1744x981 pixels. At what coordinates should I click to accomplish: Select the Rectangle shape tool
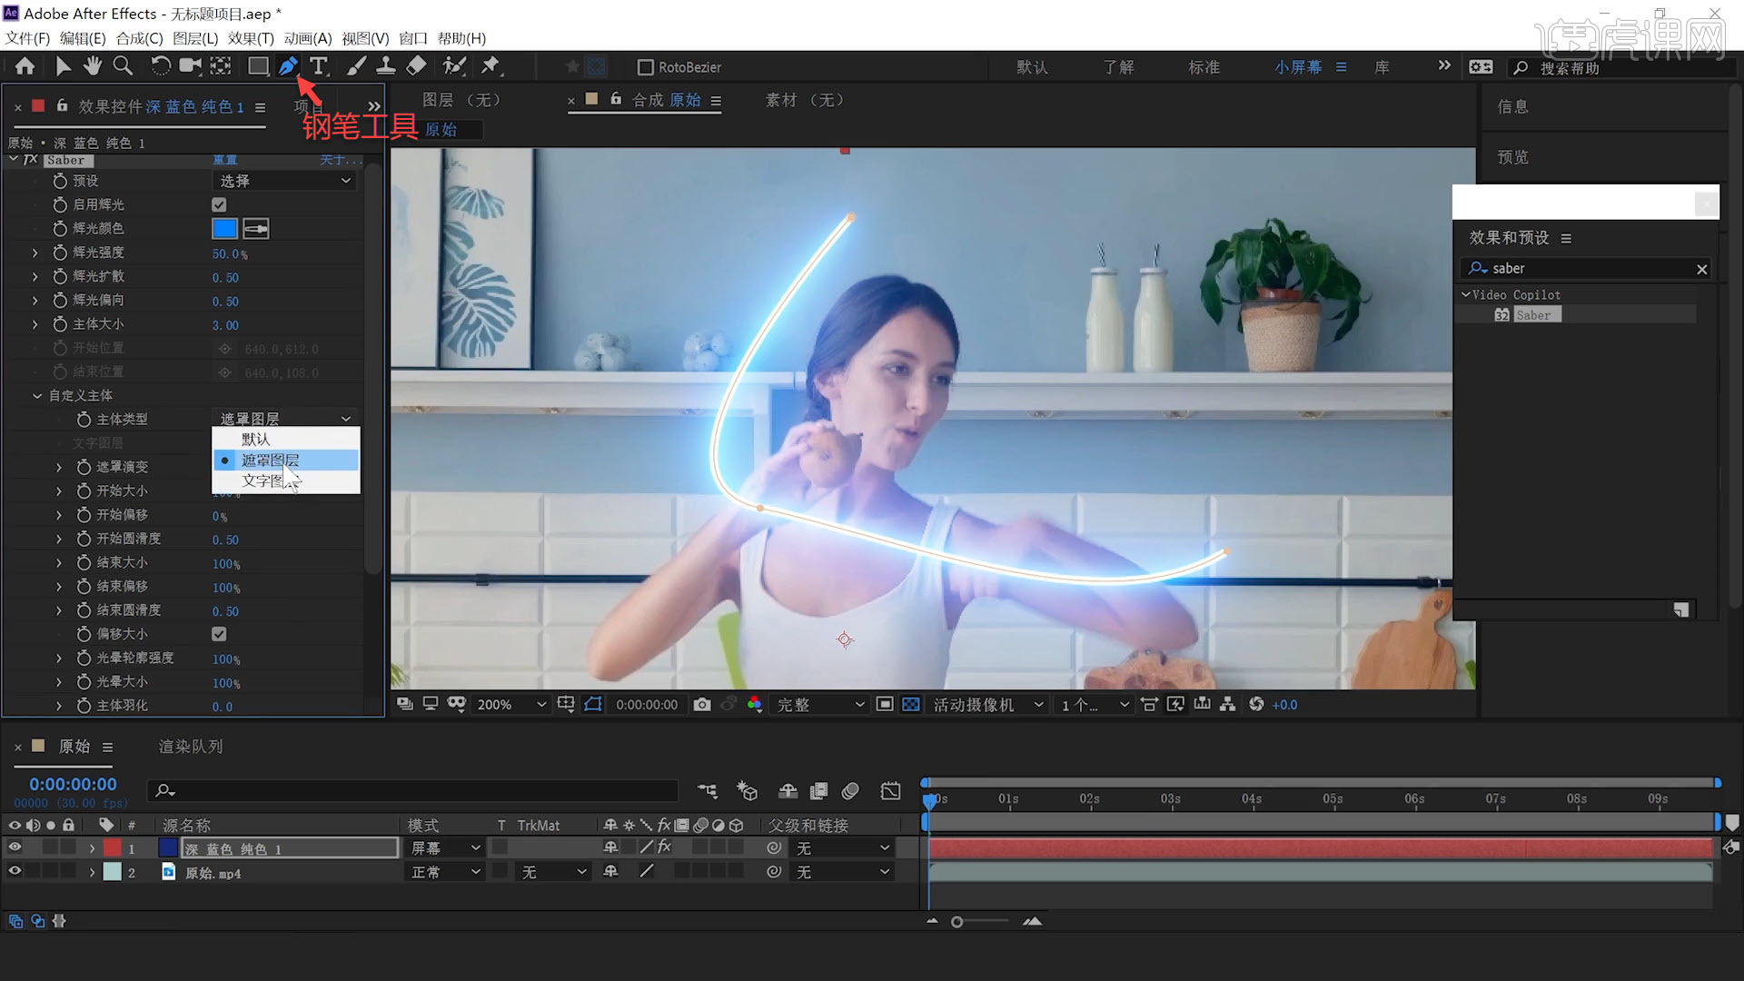pyautogui.click(x=258, y=66)
